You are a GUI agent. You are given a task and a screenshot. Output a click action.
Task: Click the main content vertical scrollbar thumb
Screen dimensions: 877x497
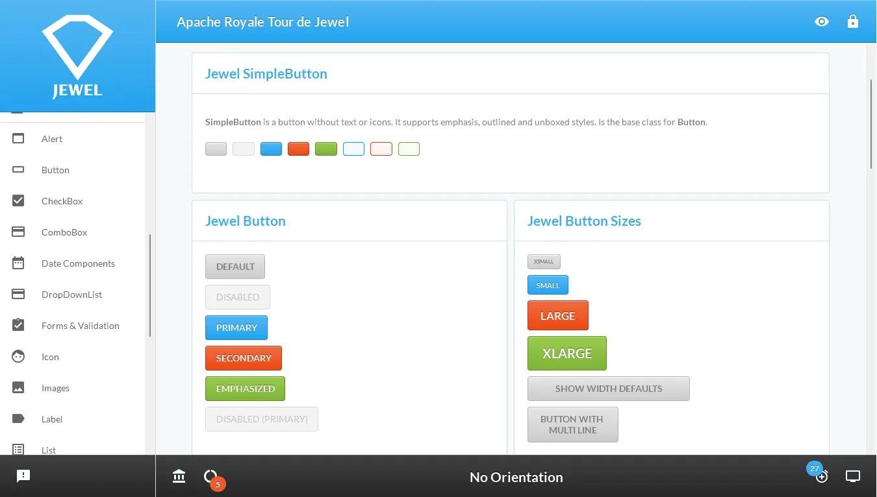pyautogui.click(x=871, y=124)
